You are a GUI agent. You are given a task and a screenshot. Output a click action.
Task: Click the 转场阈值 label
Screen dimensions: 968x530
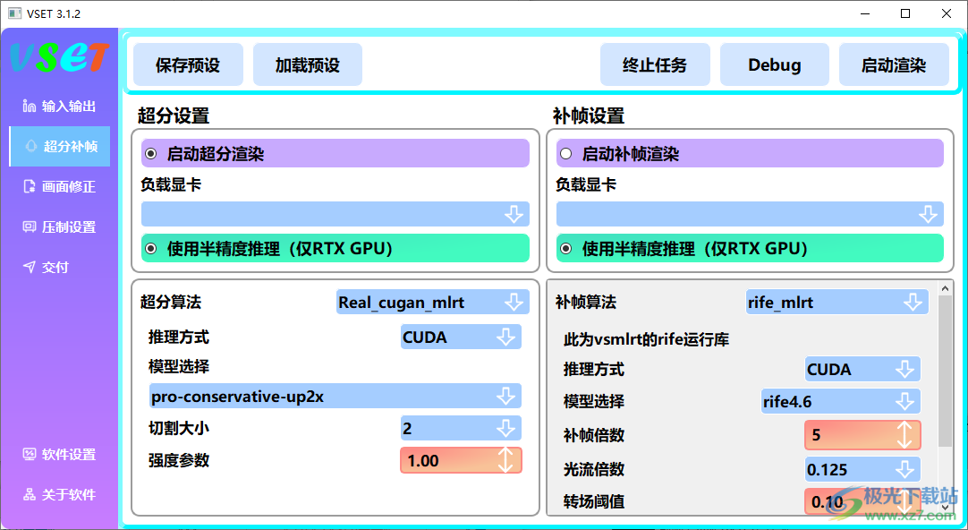pyautogui.click(x=594, y=502)
